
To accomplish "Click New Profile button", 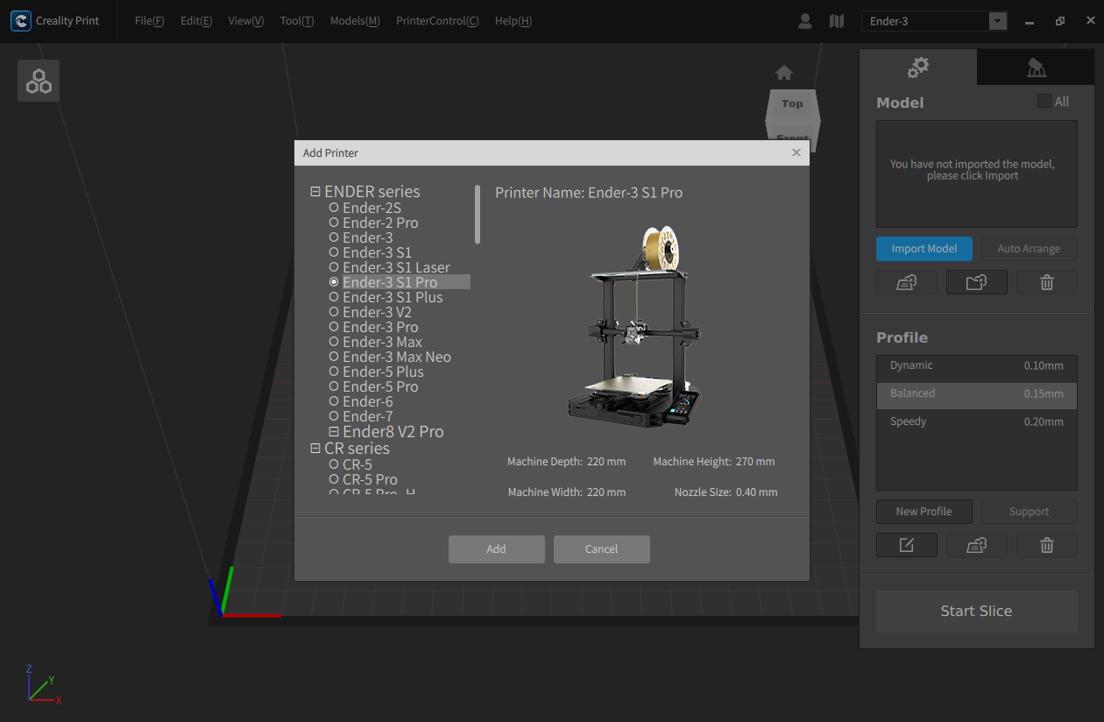I will click(x=924, y=512).
